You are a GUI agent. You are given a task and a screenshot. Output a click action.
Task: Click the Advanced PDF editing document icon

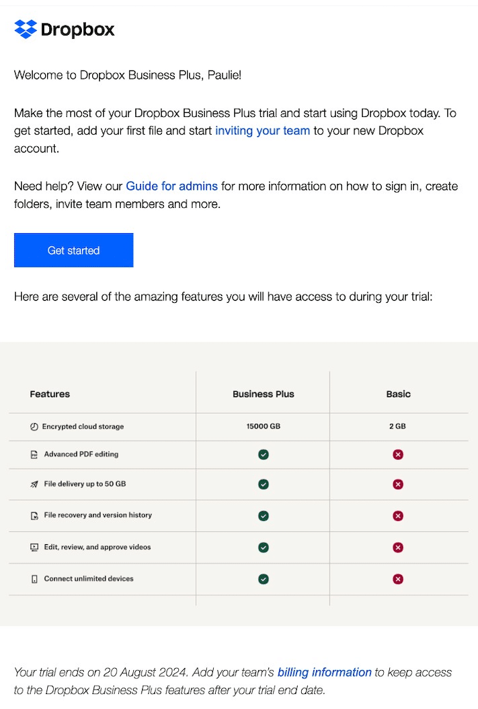[33, 454]
